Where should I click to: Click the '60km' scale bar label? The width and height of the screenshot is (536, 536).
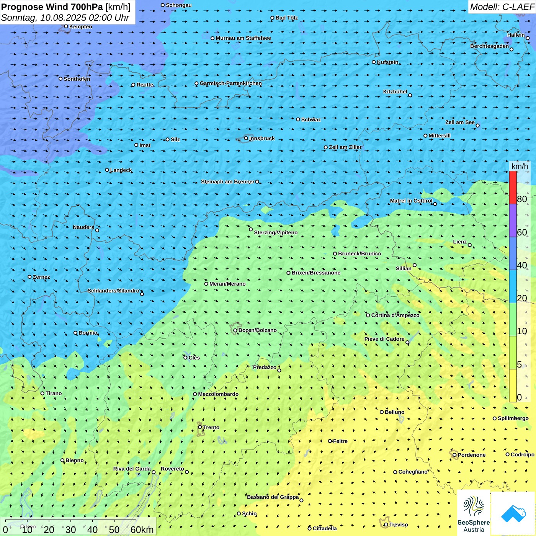pyautogui.click(x=142, y=529)
